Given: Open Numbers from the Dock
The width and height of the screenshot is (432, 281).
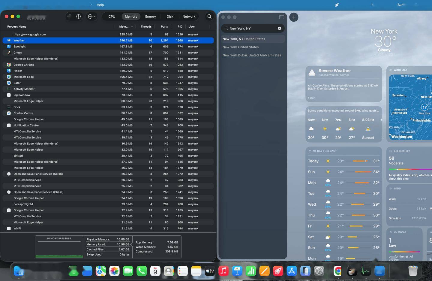Looking at the screenshot, I should click(x=251, y=271).
